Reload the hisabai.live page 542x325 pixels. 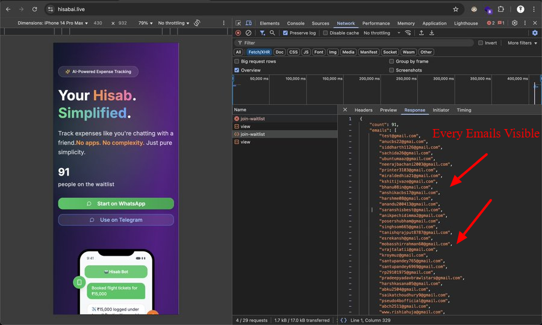(34, 9)
